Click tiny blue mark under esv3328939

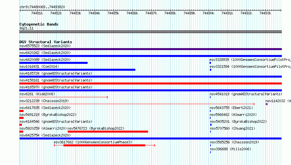click(210, 63)
